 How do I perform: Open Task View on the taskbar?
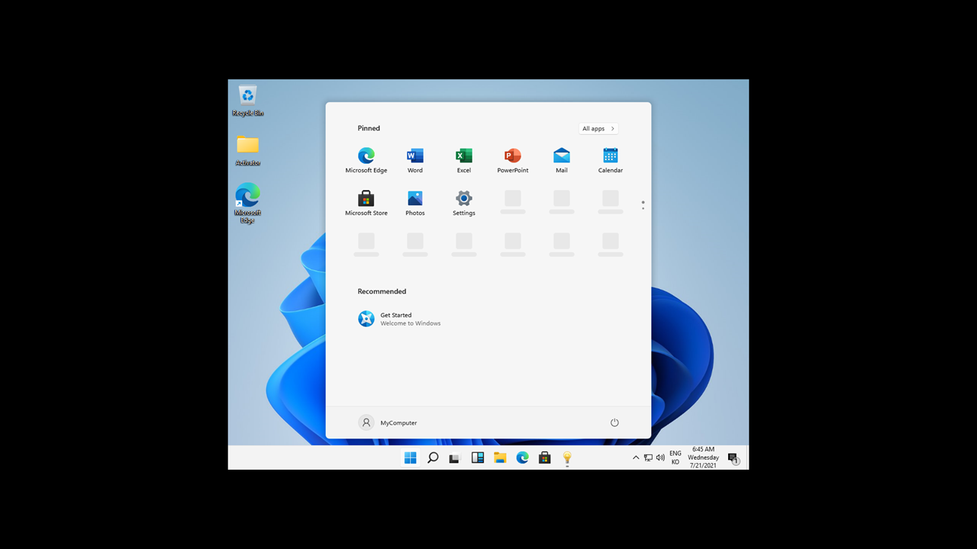[x=455, y=457]
